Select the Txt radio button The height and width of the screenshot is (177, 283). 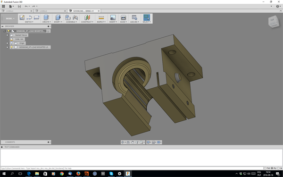click(x=265, y=169)
